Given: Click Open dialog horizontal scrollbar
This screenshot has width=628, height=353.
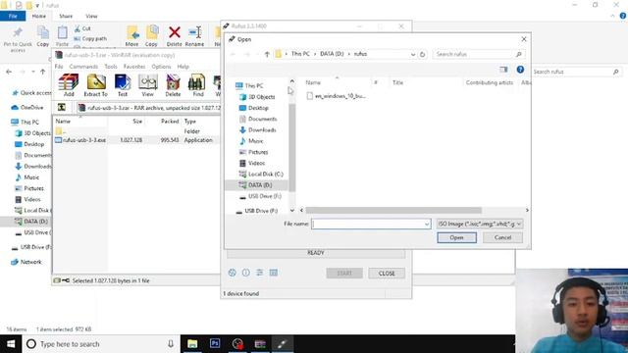Looking at the screenshot, I should click(393, 210).
